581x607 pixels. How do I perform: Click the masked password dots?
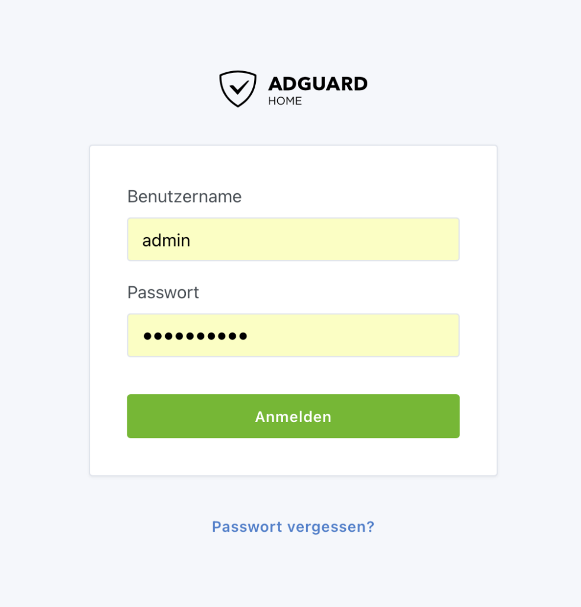coord(195,336)
